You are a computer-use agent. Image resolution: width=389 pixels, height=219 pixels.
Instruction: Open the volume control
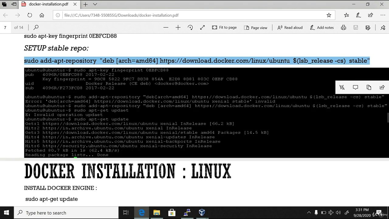pos(338,213)
